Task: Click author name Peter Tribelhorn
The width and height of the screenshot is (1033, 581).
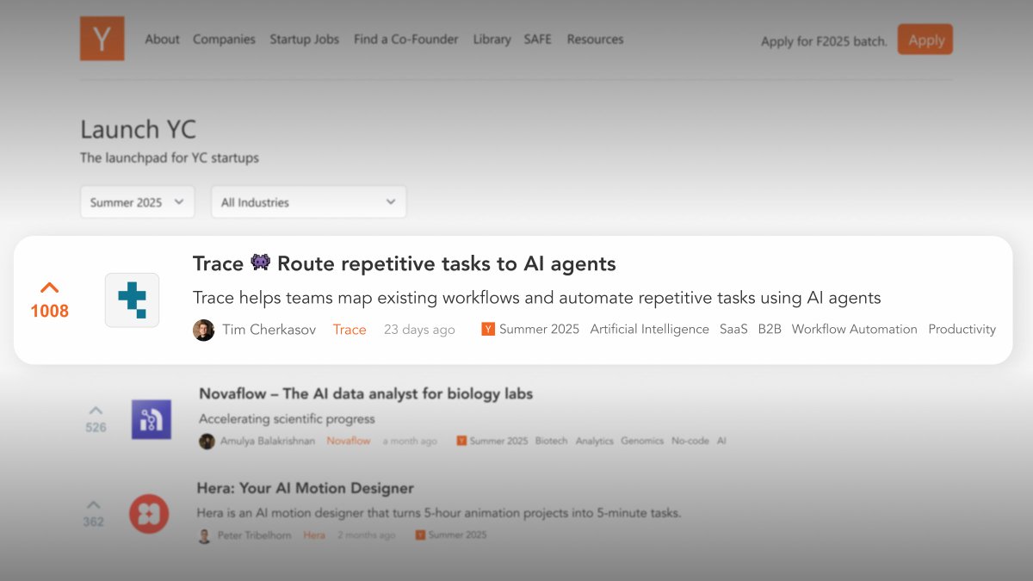Action: [255, 535]
